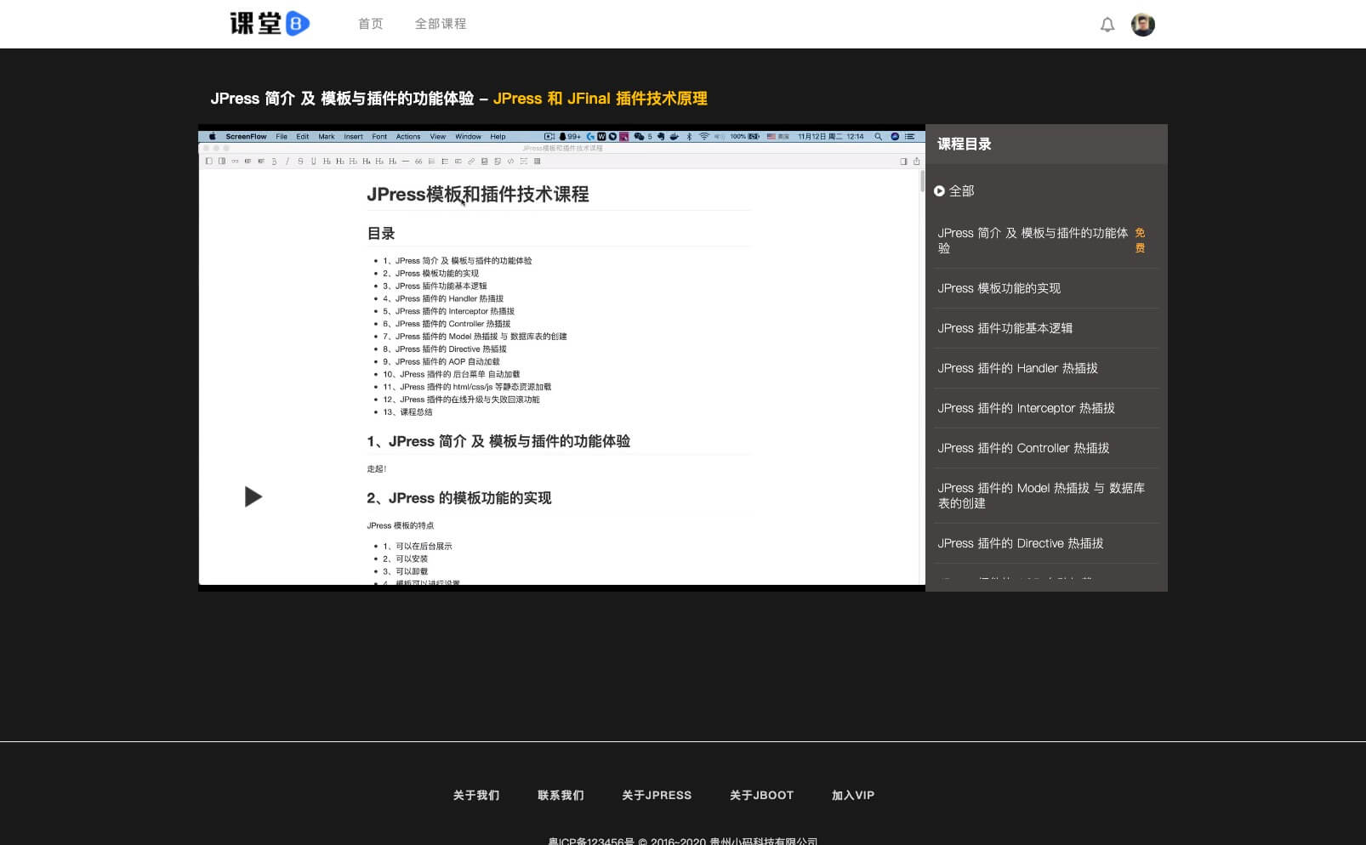The height and width of the screenshot is (845, 1366).
Task: Open the 关于JBOOT footer link
Action: (x=761, y=796)
